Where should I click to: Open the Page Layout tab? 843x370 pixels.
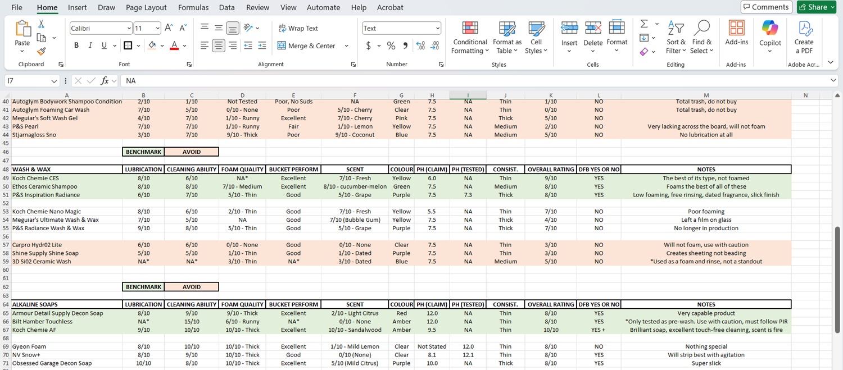point(146,7)
